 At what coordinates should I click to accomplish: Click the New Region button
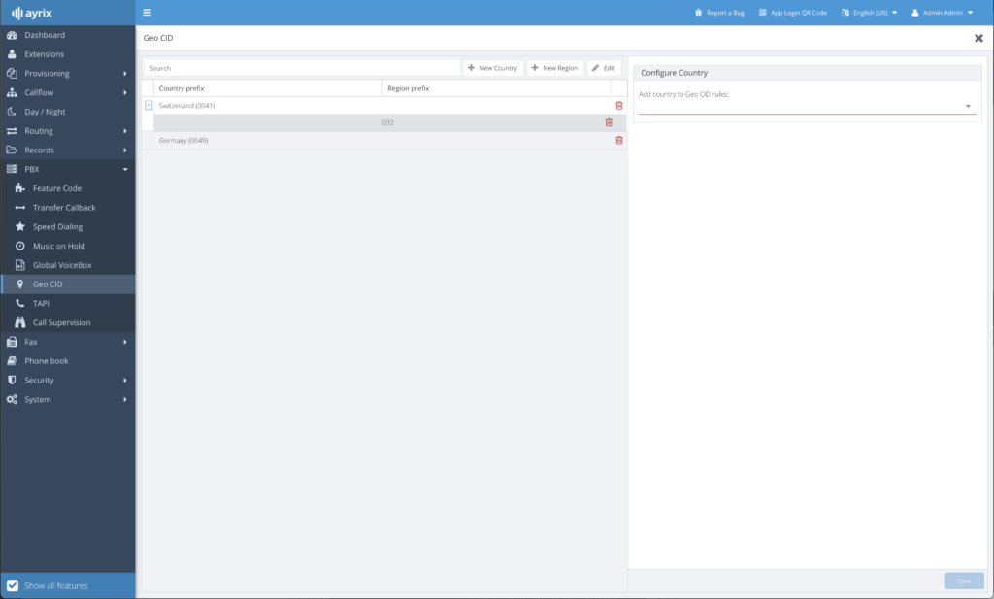(554, 68)
